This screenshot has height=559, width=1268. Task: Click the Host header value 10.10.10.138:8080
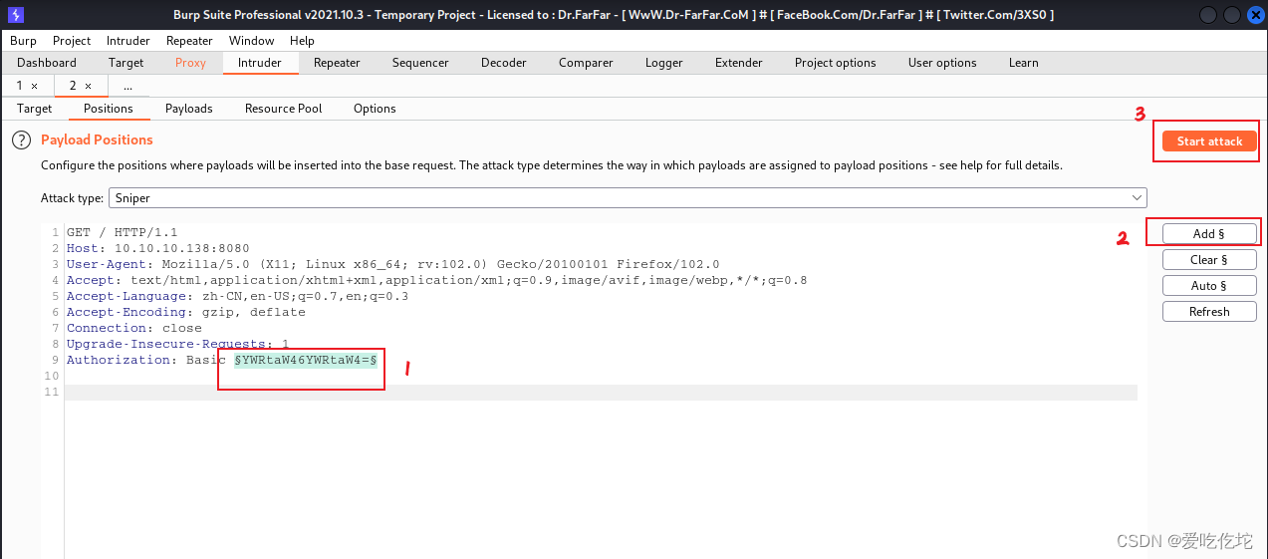tap(182, 248)
